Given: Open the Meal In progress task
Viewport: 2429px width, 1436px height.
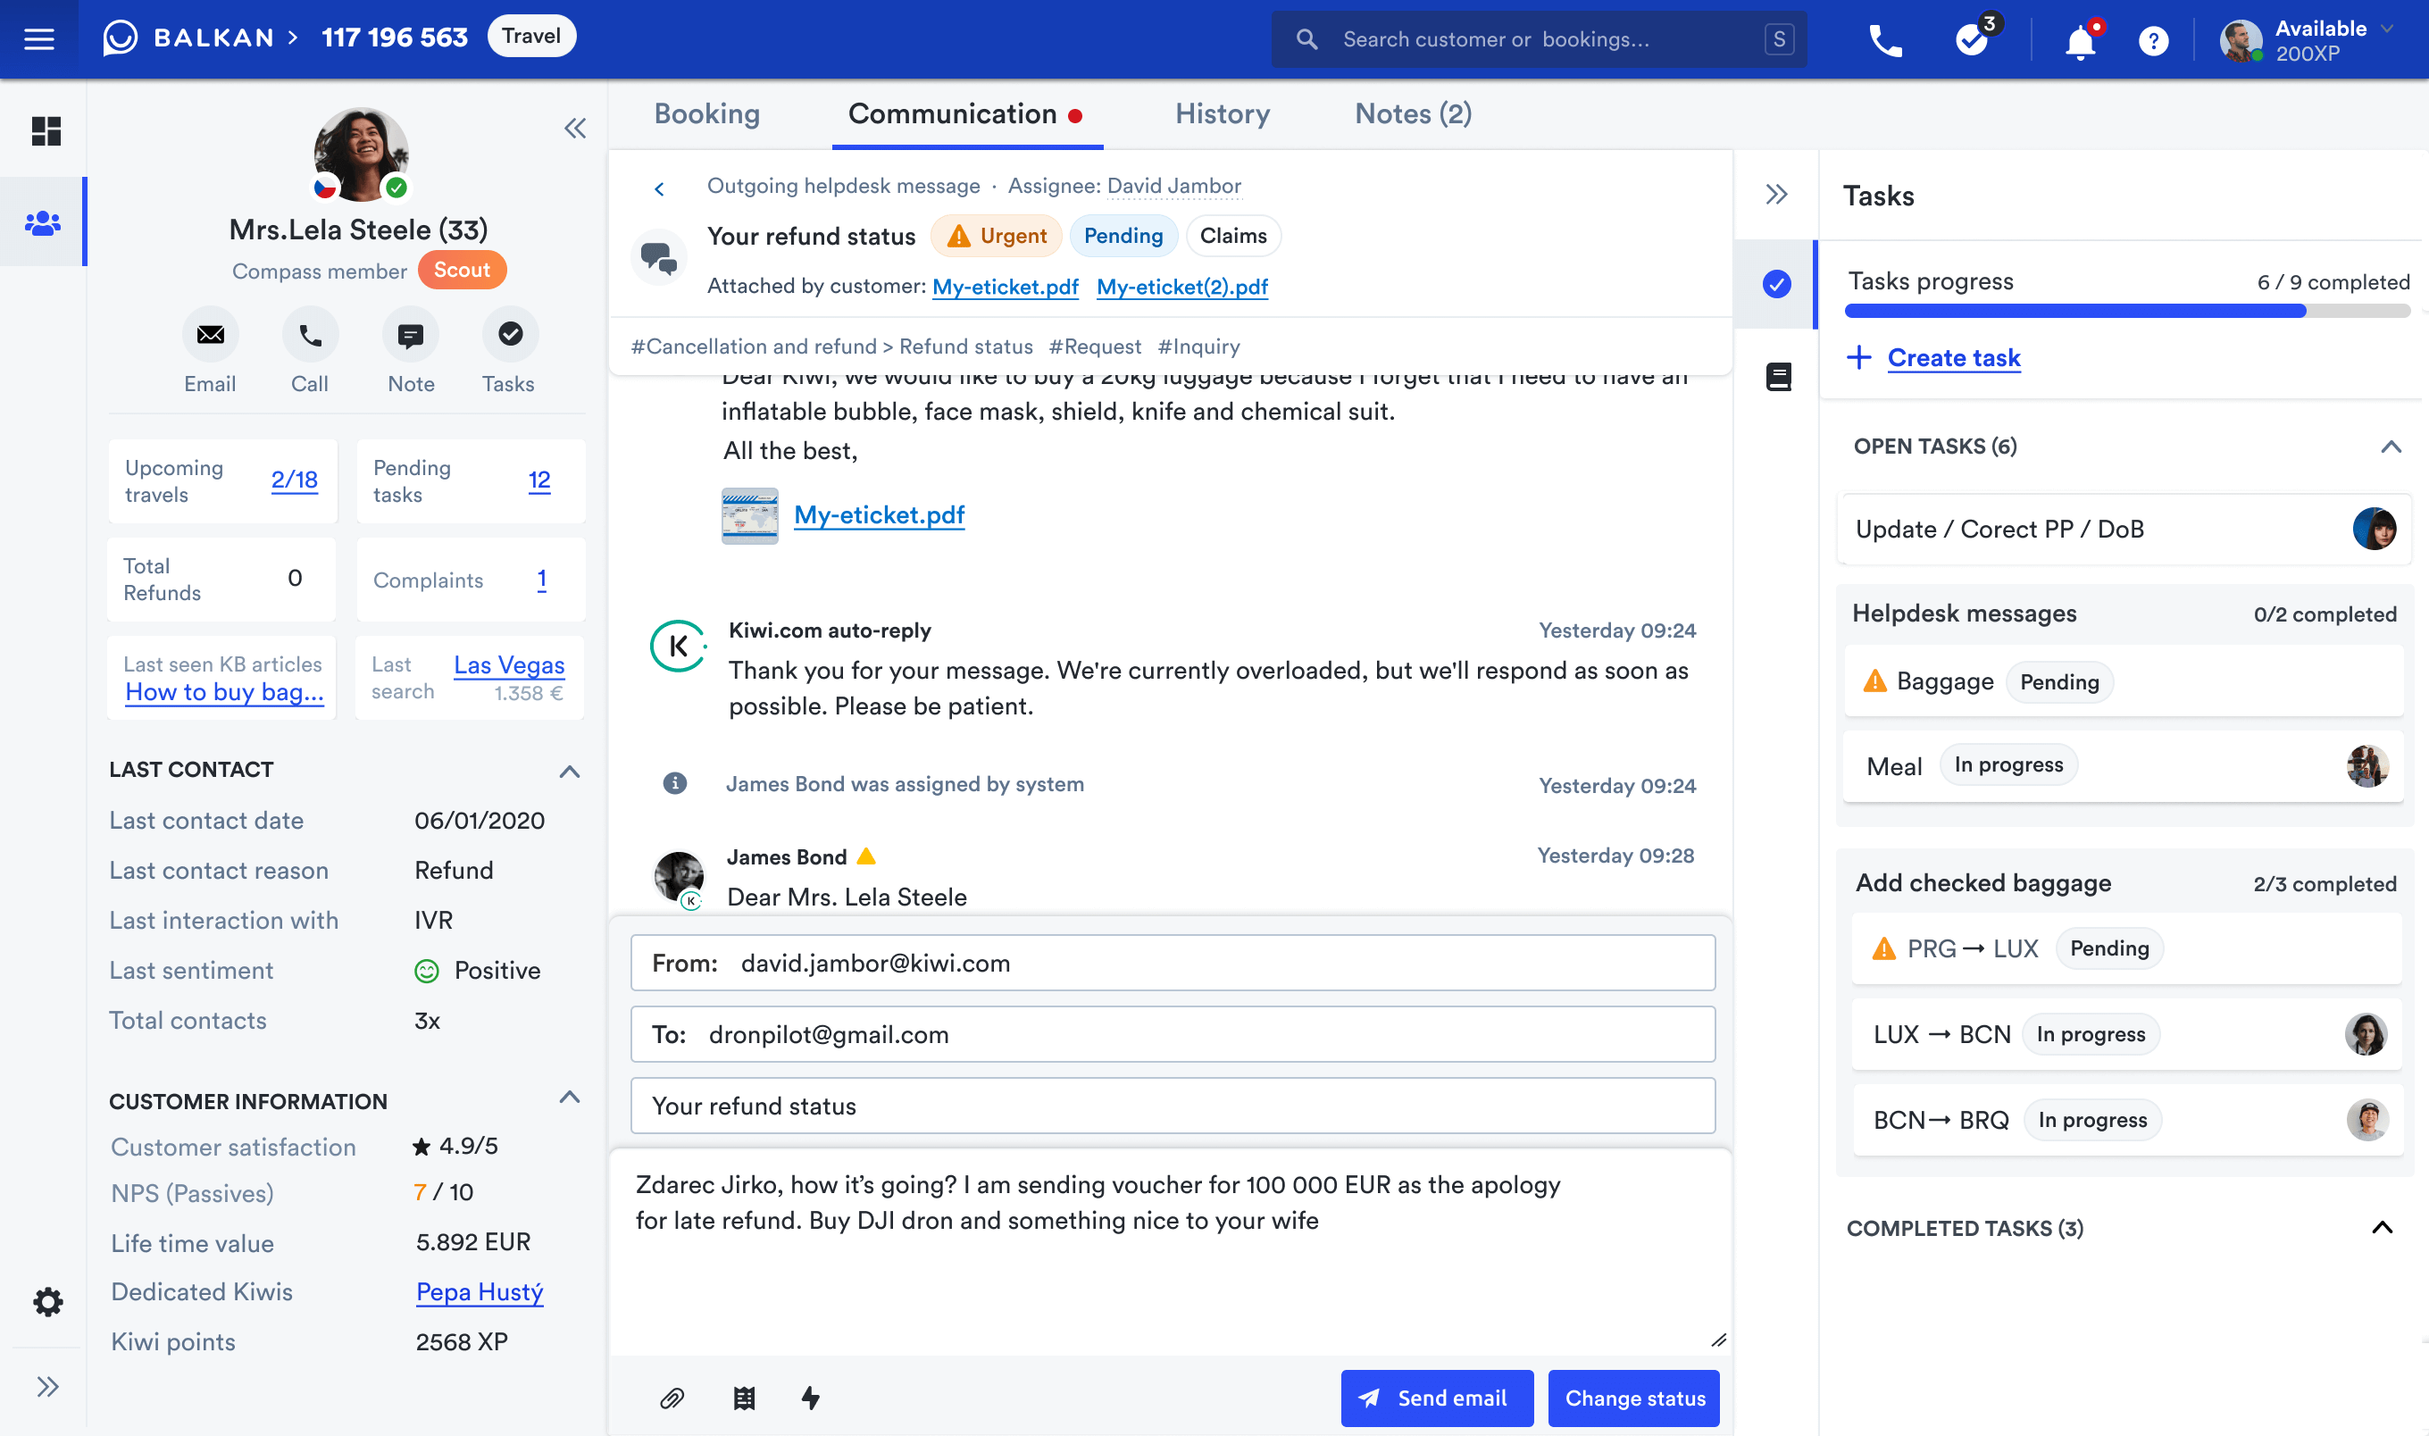Looking at the screenshot, I should [2124, 766].
